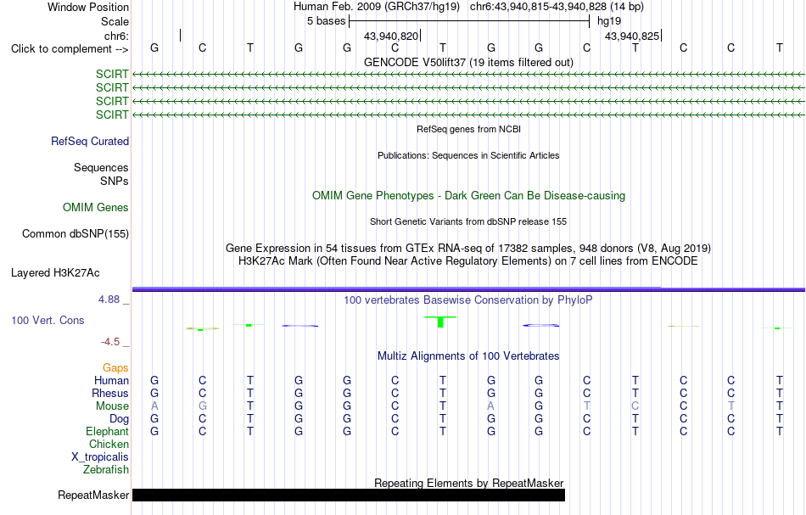This screenshot has width=806, height=515.
Task: Select the Human alignment row label
Action: tap(111, 381)
